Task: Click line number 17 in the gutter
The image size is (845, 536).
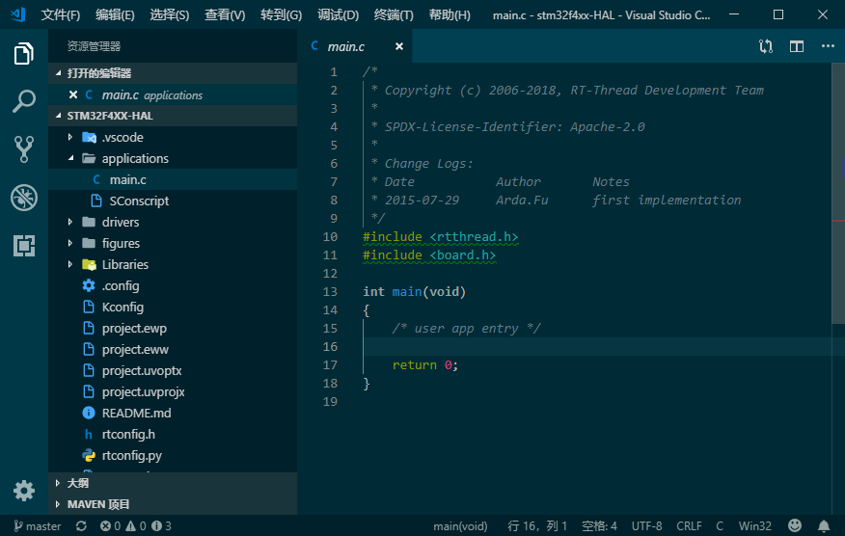Action: point(330,364)
